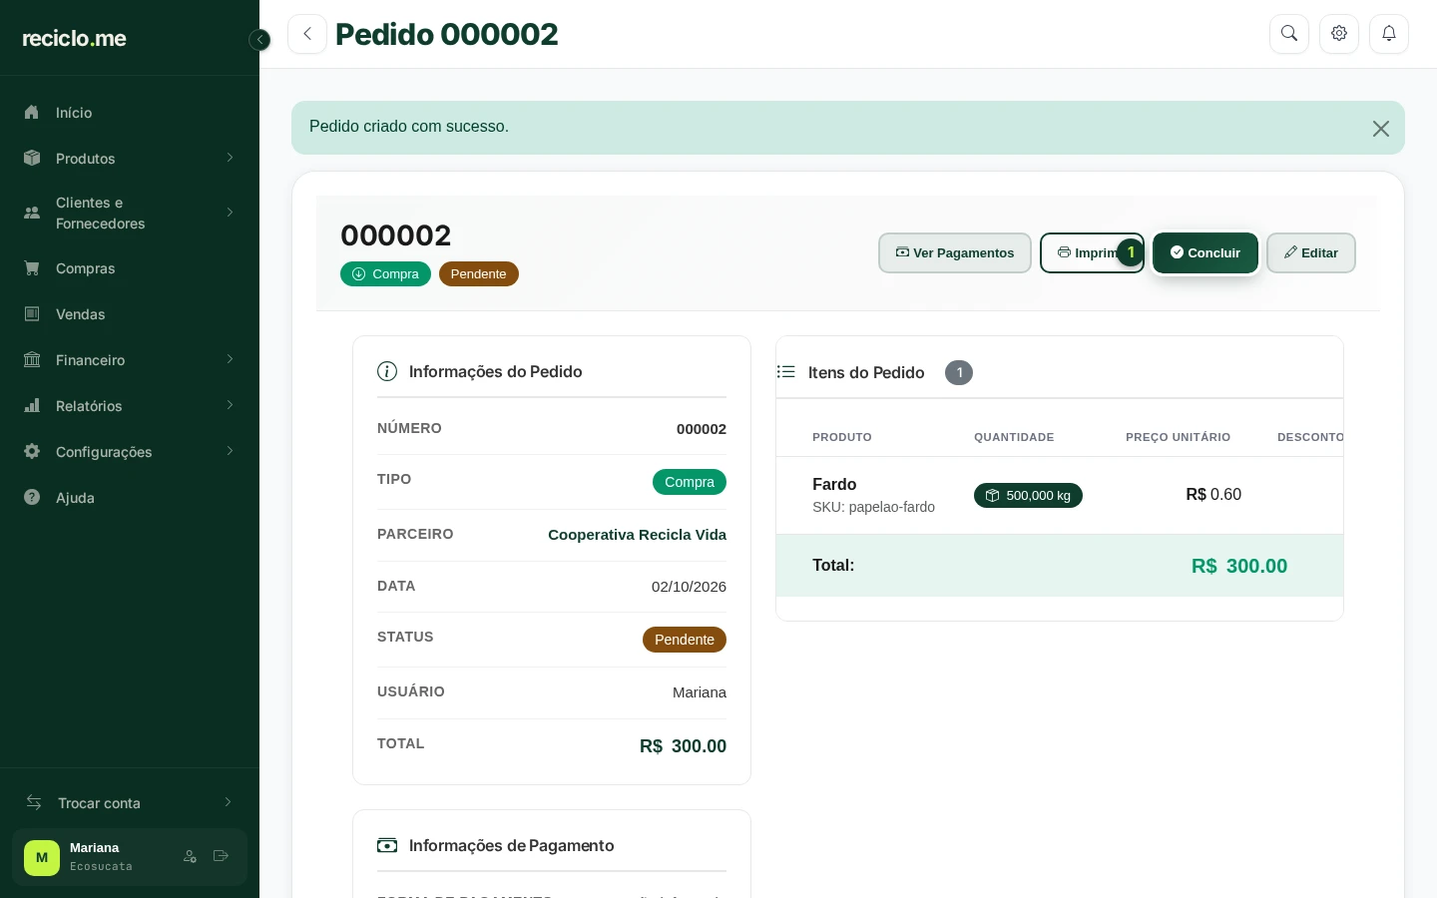Click the 000002 value in NÚMERO row
The width and height of the screenshot is (1437, 898).
coord(702,429)
